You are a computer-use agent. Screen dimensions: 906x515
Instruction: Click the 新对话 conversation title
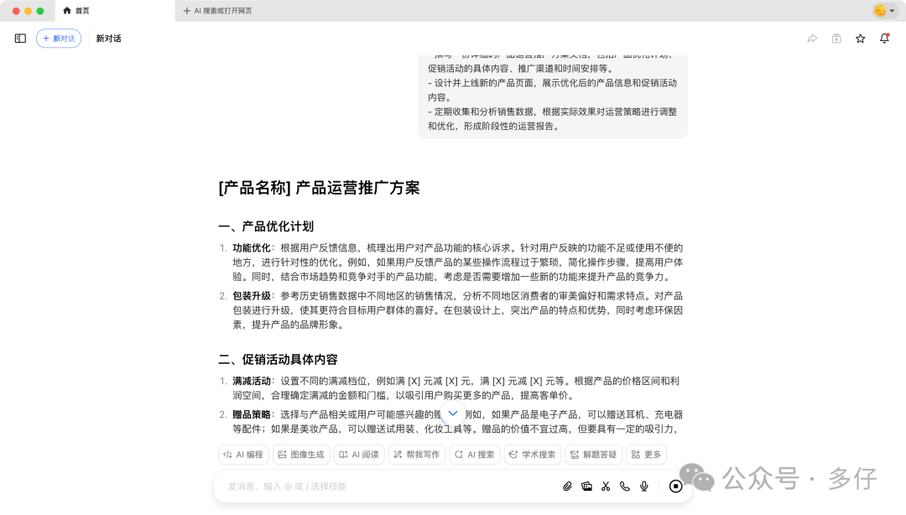click(x=108, y=39)
